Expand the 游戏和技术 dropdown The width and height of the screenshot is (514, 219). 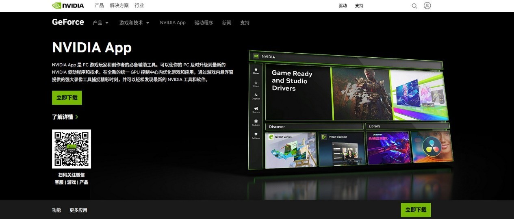pyautogui.click(x=134, y=23)
